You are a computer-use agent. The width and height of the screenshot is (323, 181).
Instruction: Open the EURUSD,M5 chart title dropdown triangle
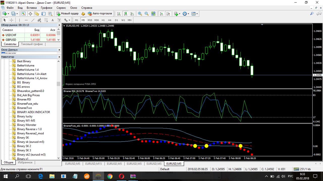tap(64, 26)
